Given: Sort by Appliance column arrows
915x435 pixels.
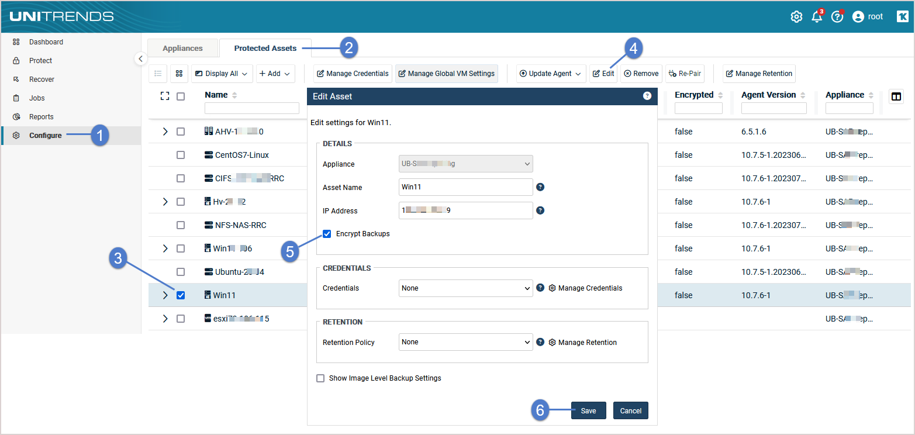Looking at the screenshot, I should click(x=871, y=95).
